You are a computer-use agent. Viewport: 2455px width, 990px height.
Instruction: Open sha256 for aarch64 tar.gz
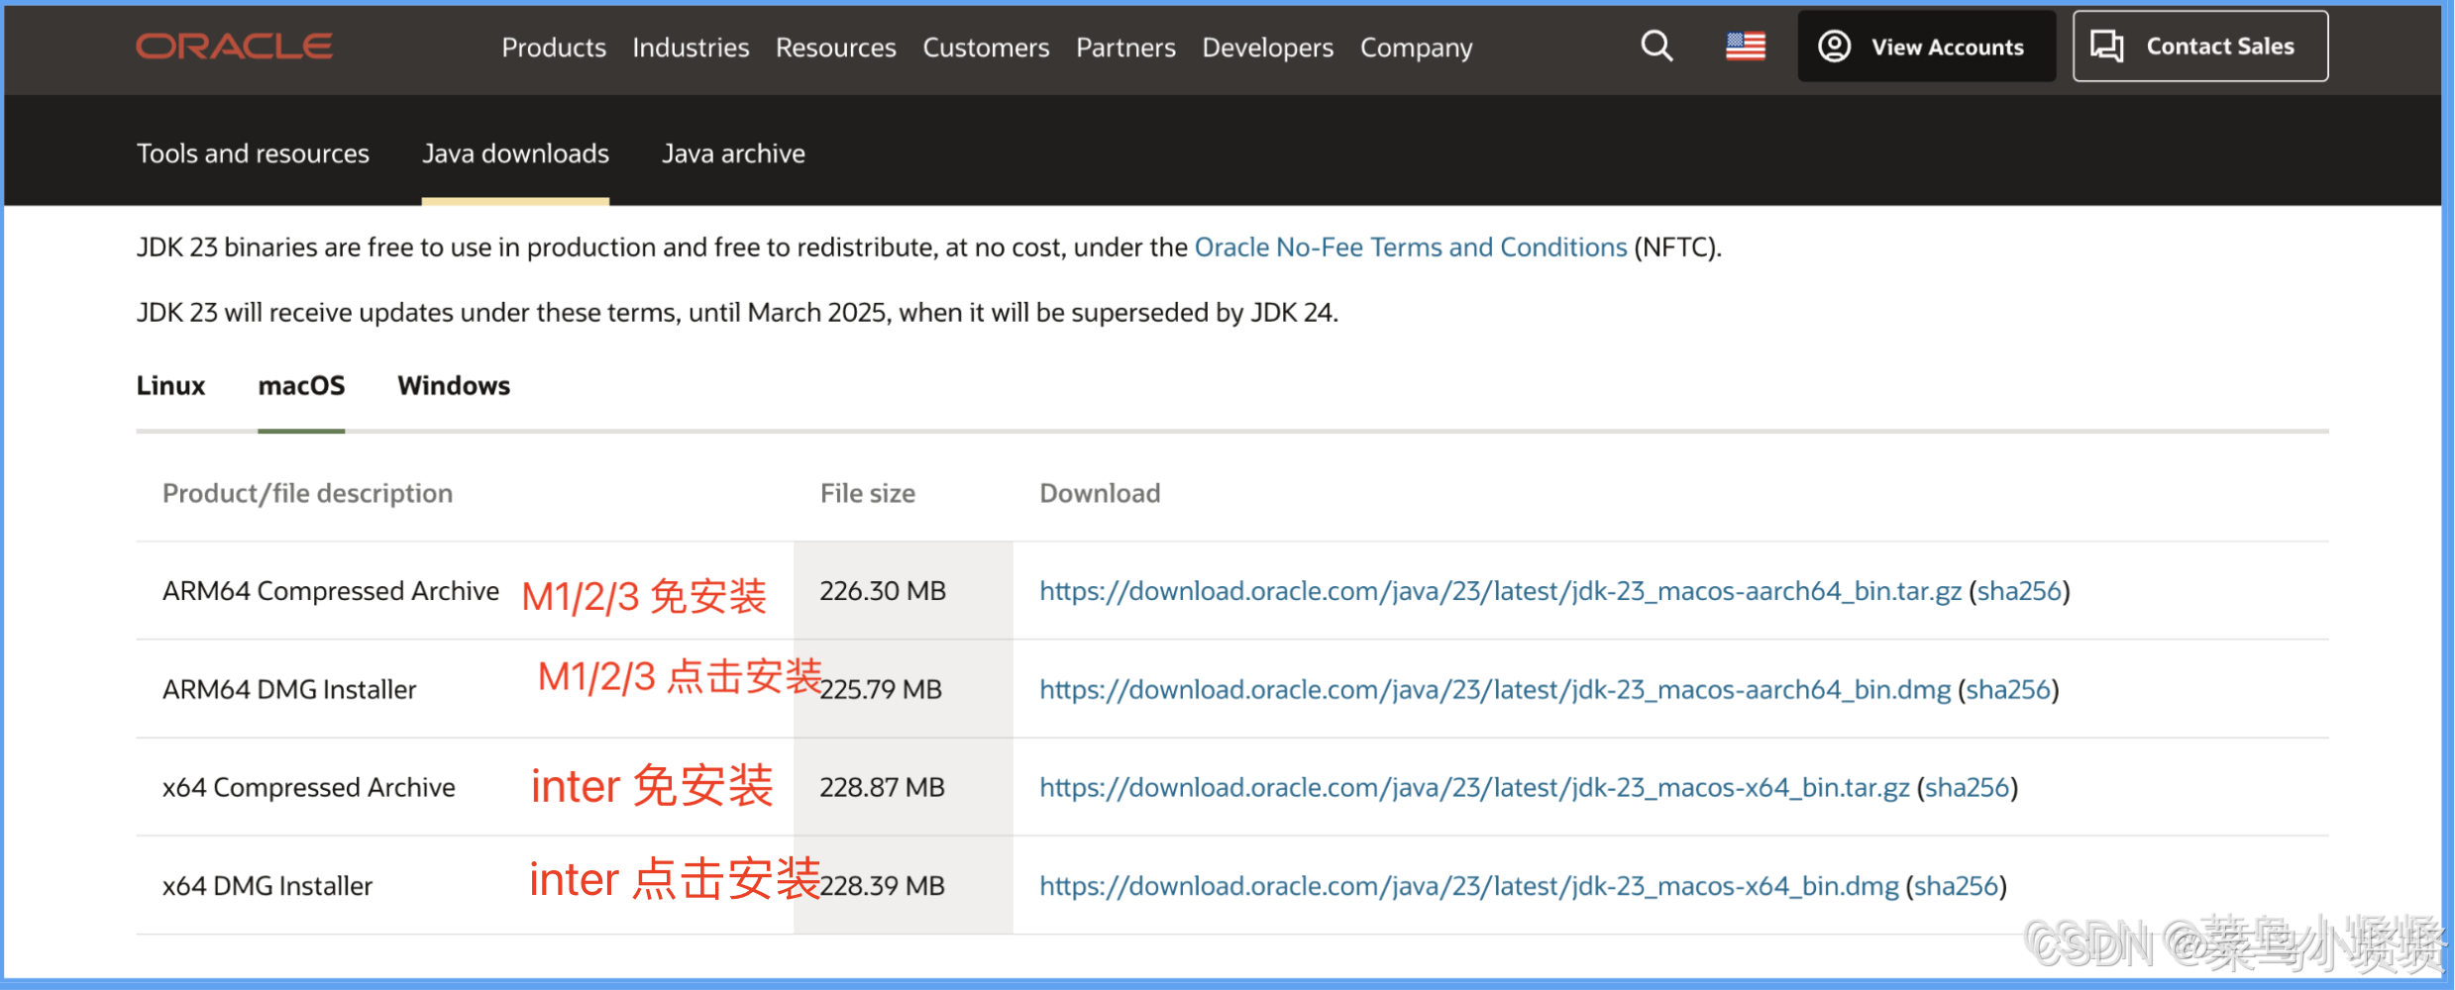coord(2020,591)
